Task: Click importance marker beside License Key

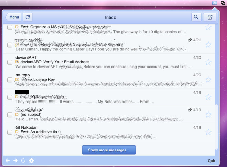Action: coord(17,79)
